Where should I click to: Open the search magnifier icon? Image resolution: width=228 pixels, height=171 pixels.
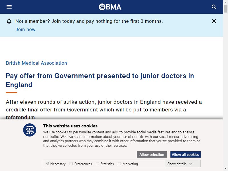(214, 7)
